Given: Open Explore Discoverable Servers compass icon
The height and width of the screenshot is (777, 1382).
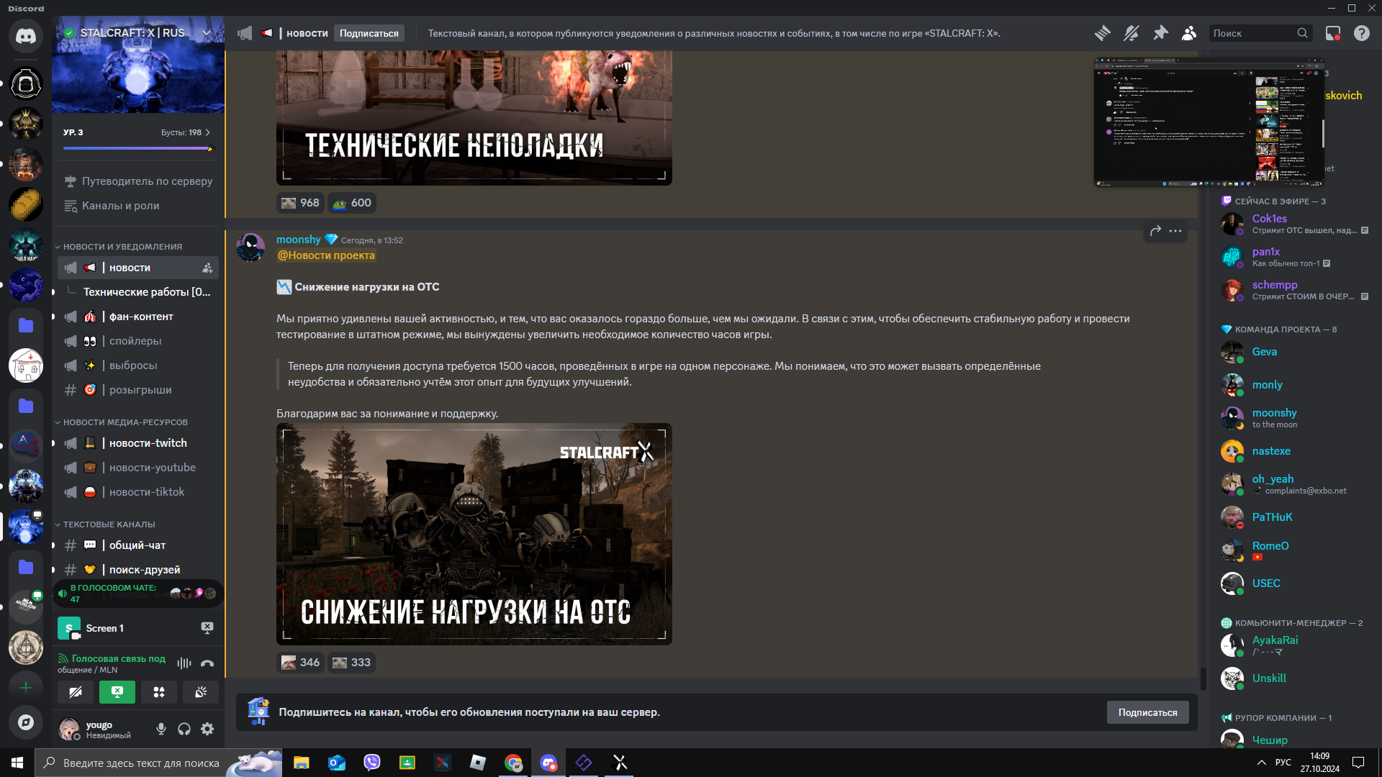Looking at the screenshot, I should point(26,722).
